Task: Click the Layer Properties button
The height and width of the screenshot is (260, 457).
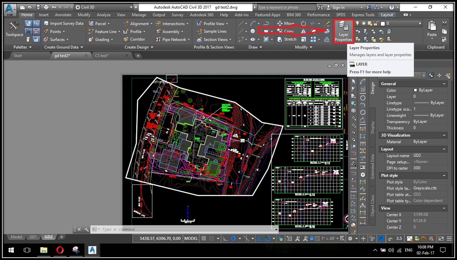Action: [343, 31]
